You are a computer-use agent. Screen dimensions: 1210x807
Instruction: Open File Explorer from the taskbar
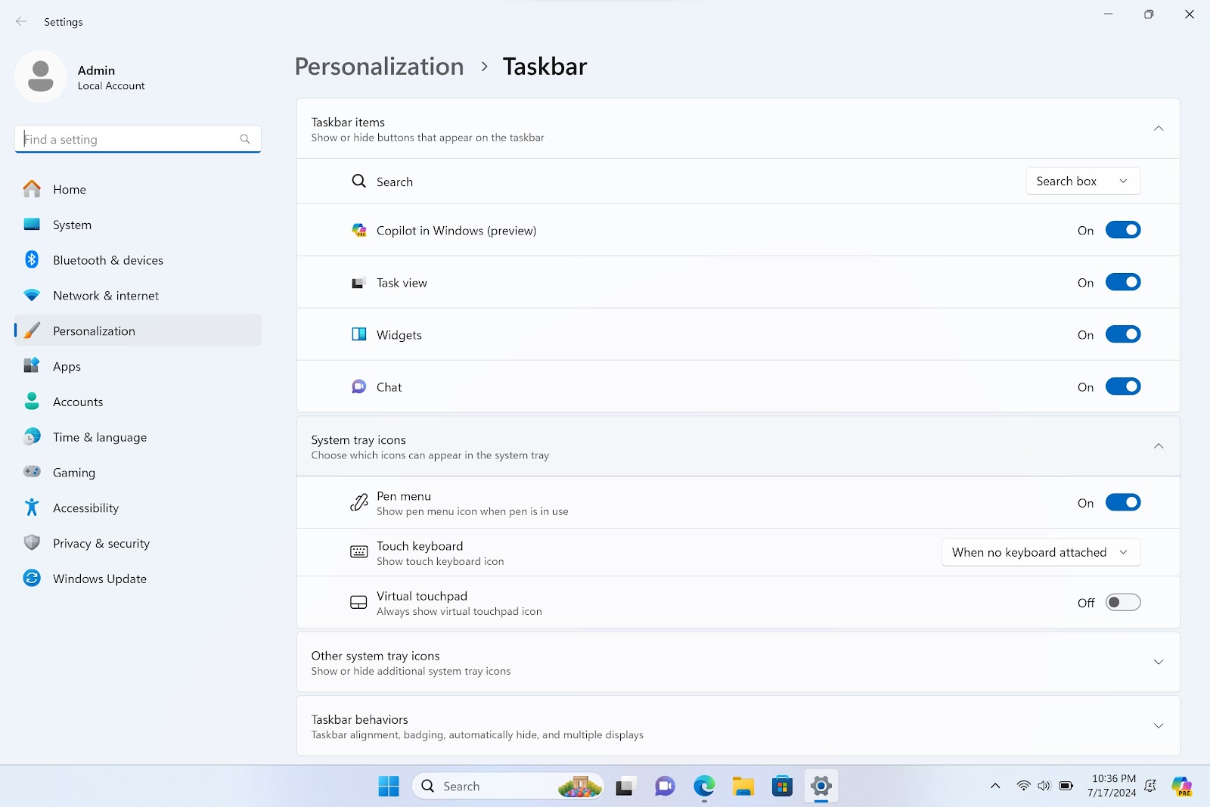(743, 787)
